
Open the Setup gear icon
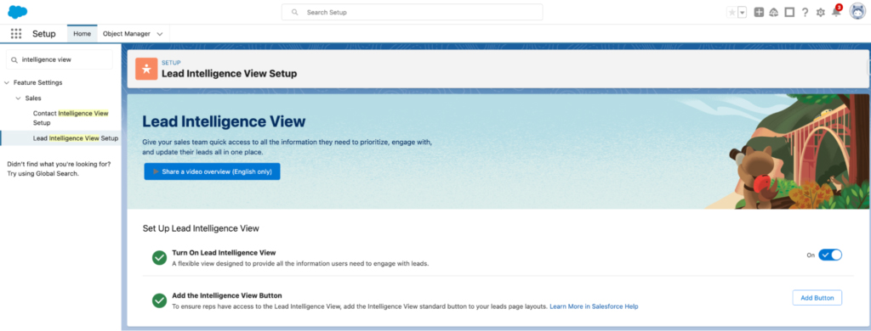(x=821, y=12)
